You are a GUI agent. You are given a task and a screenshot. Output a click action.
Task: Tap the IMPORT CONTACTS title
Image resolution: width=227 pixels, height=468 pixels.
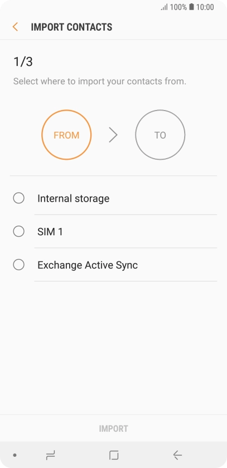coord(71,27)
